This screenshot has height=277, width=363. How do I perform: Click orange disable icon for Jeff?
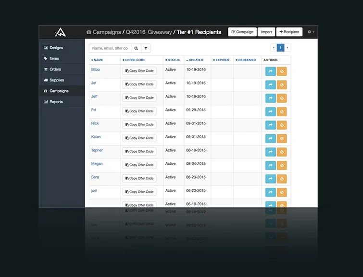pyautogui.click(x=282, y=98)
